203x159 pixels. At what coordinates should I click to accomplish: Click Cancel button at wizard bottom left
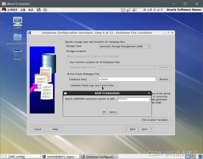38,129
